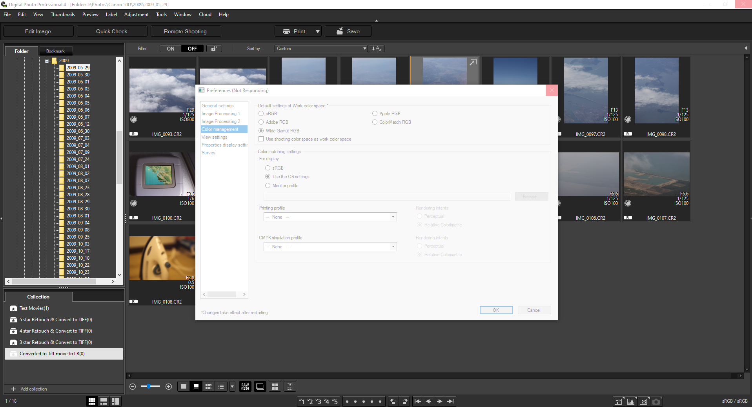Choose Monitor profile radio option
The height and width of the screenshot is (407, 752).
(x=268, y=186)
